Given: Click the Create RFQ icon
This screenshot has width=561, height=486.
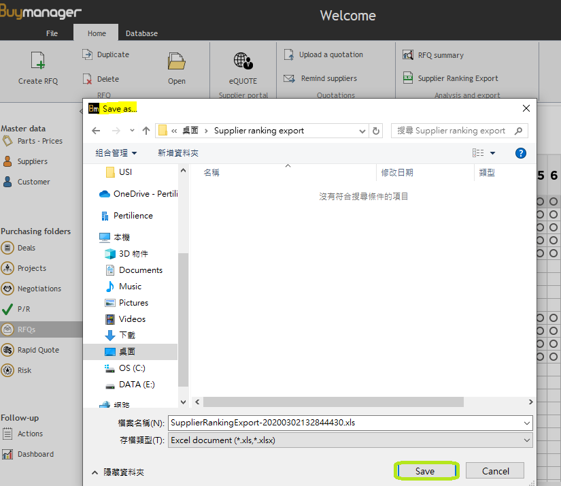Looking at the screenshot, I should click(37, 61).
